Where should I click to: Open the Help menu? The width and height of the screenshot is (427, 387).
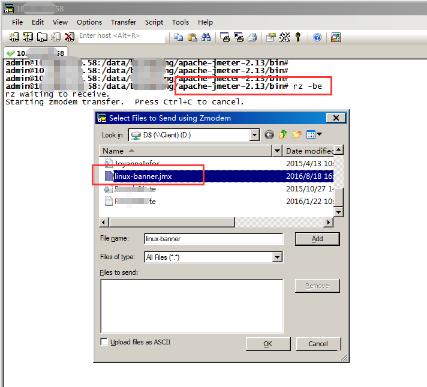pyautogui.click(x=205, y=22)
